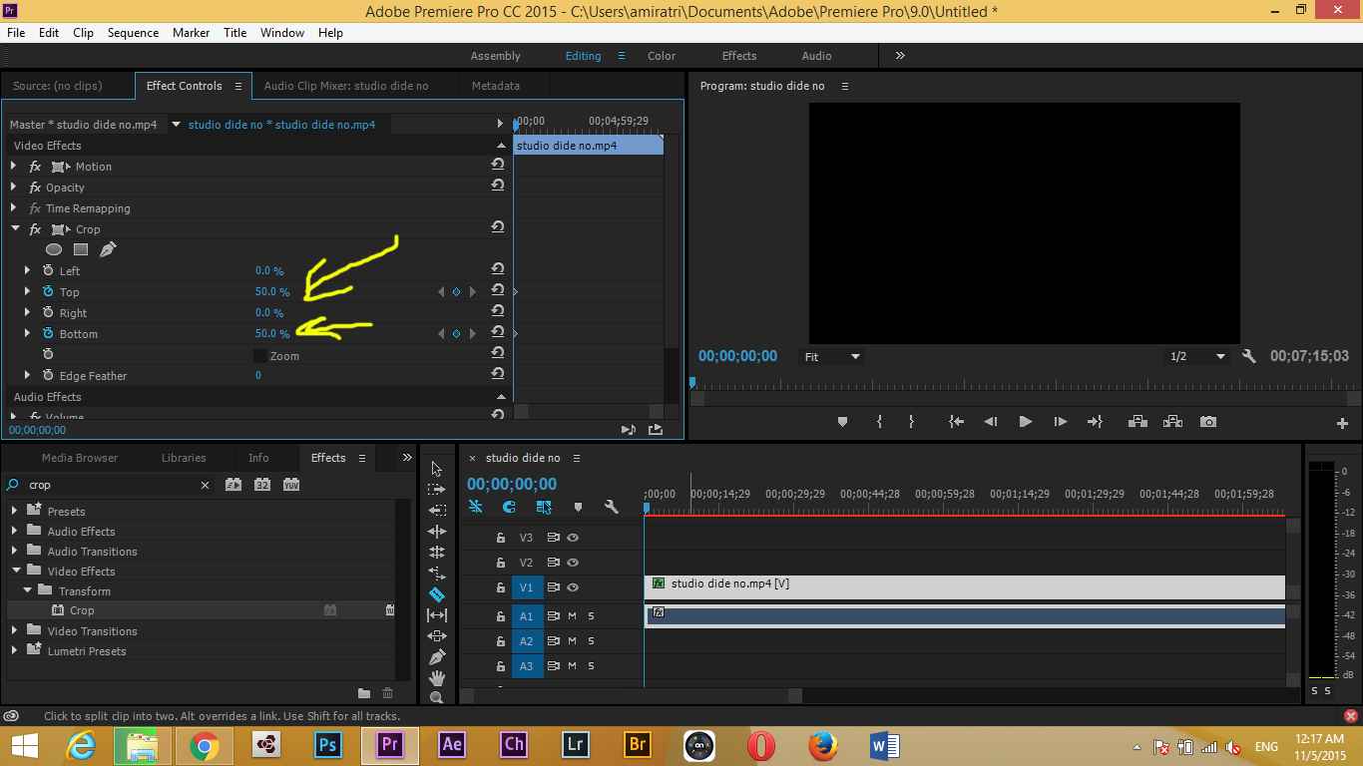1363x766 pixels.
Task: Toggle Snap in the timeline
Action: coord(509,507)
